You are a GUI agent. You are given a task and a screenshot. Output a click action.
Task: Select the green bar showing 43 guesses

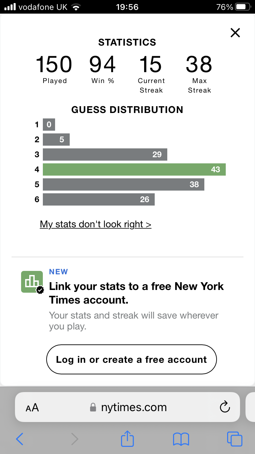134,169
